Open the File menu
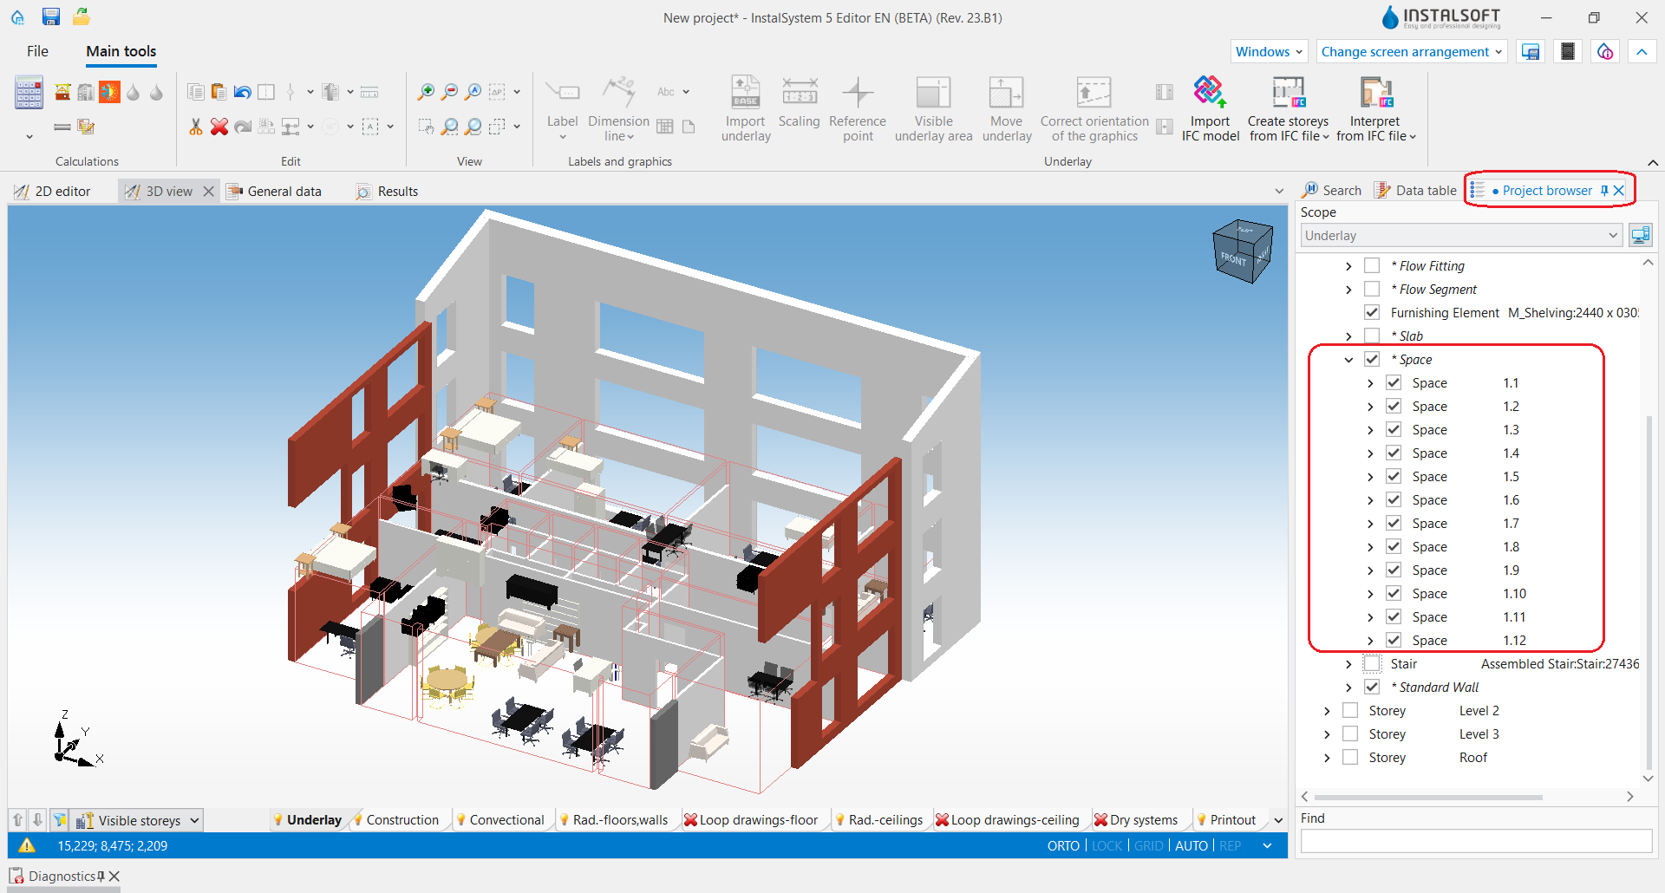This screenshot has height=893, width=1665. click(x=37, y=51)
